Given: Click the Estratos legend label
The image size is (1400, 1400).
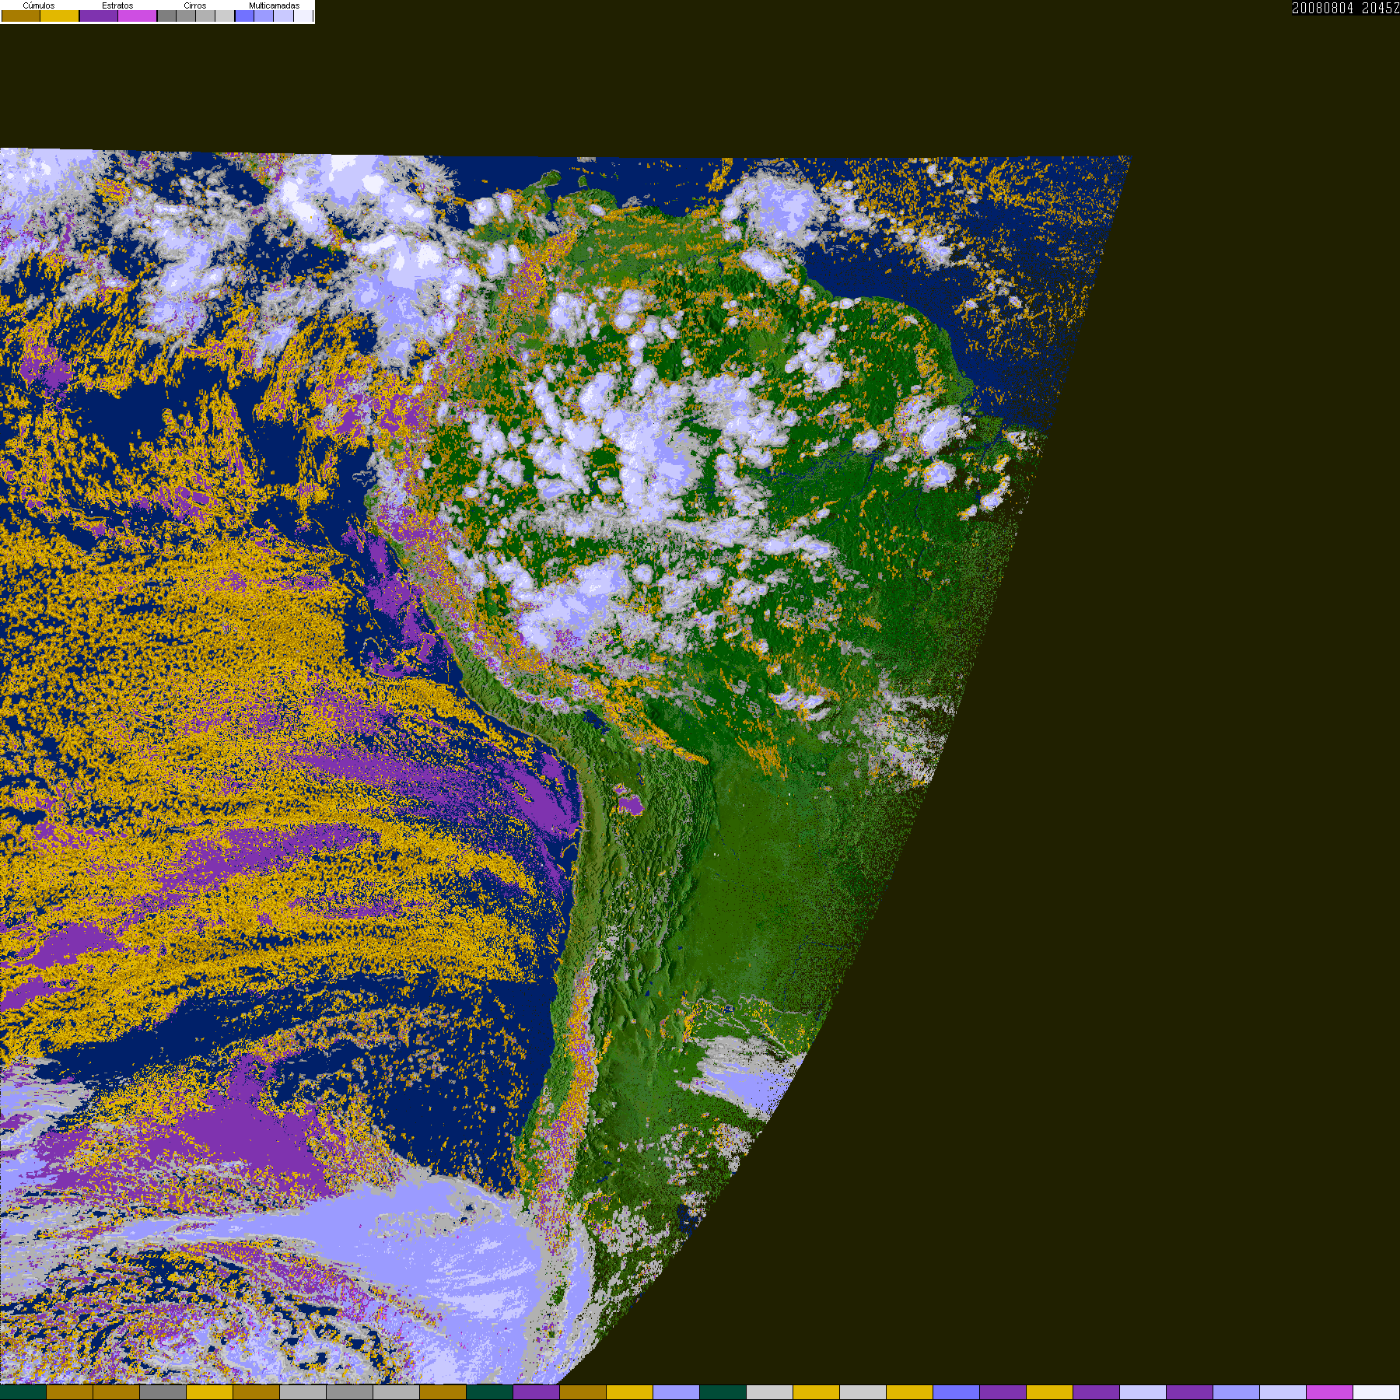Looking at the screenshot, I should click(x=117, y=5).
